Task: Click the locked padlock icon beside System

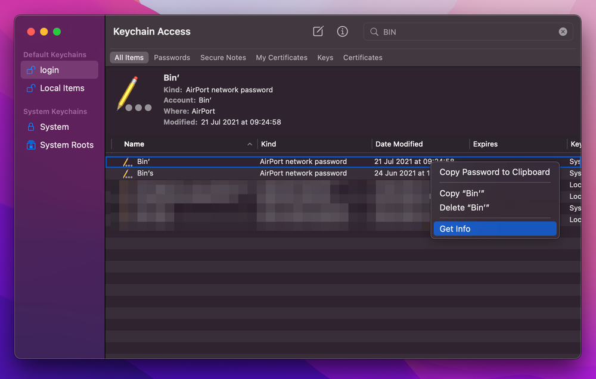Action: pos(31,127)
